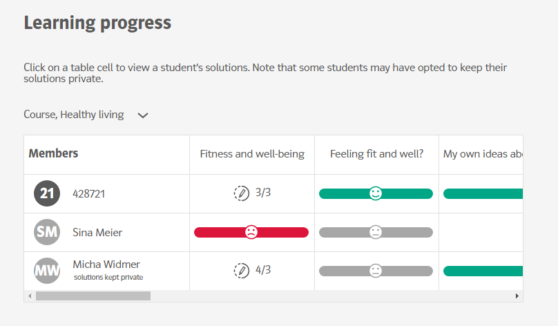558x326 pixels.
Task: Click the Feeling fit and well? column header
Action: click(x=376, y=154)
